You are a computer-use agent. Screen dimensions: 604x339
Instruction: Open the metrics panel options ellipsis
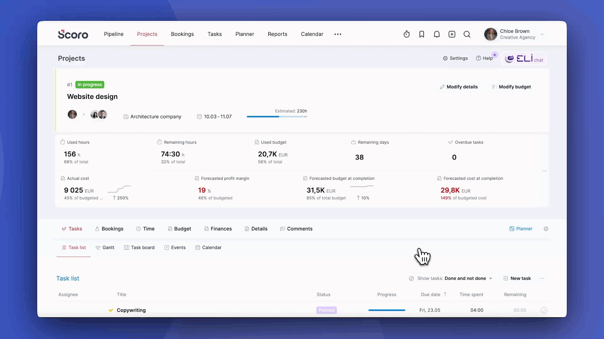(545, 171)
